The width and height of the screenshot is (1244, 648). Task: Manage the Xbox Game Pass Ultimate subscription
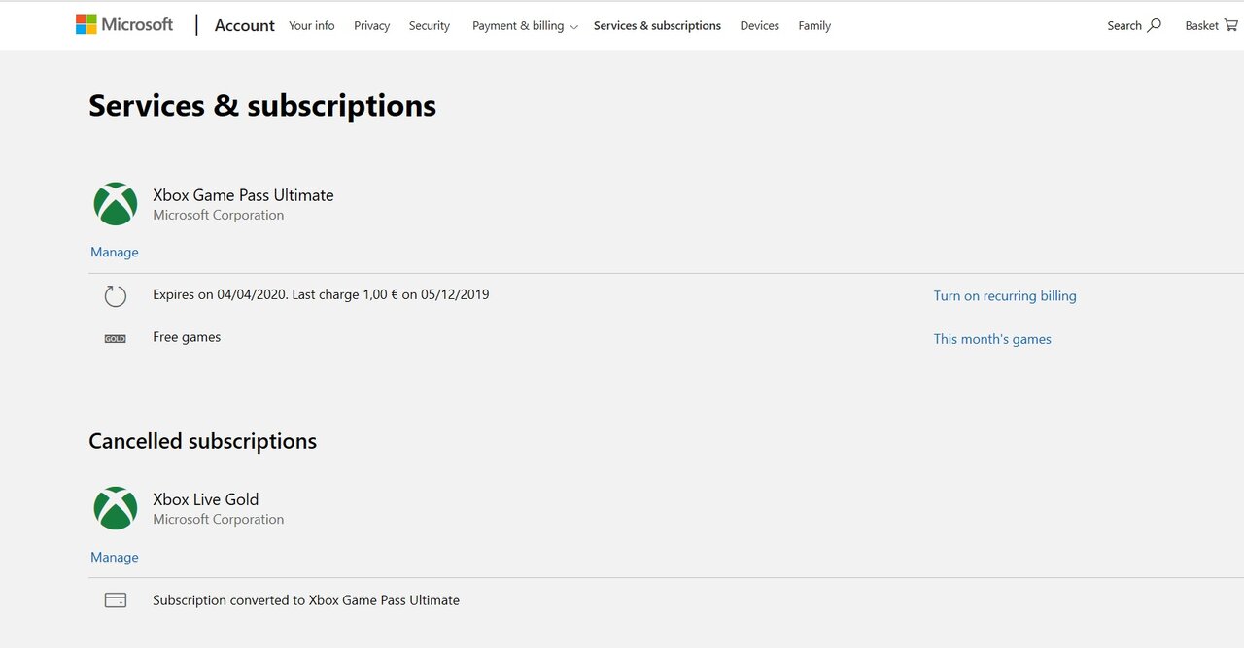[115, 252]
